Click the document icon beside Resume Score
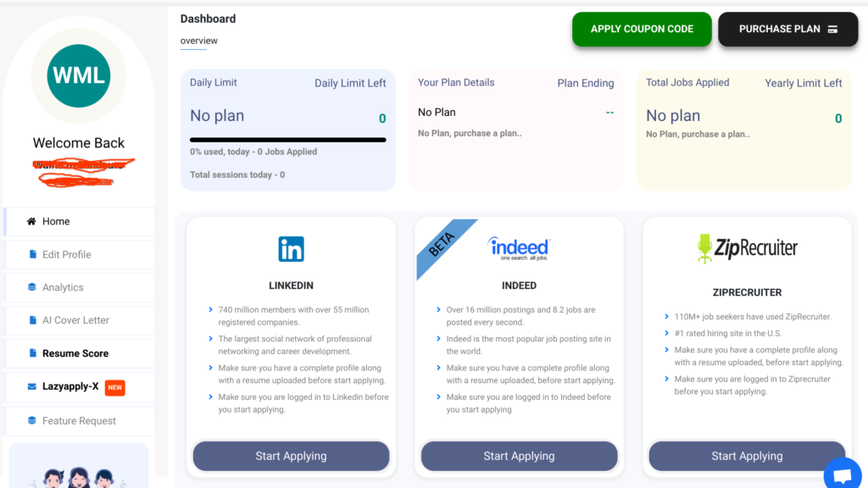Viewport: 868px width, 488px height. [x=33, y=353]
